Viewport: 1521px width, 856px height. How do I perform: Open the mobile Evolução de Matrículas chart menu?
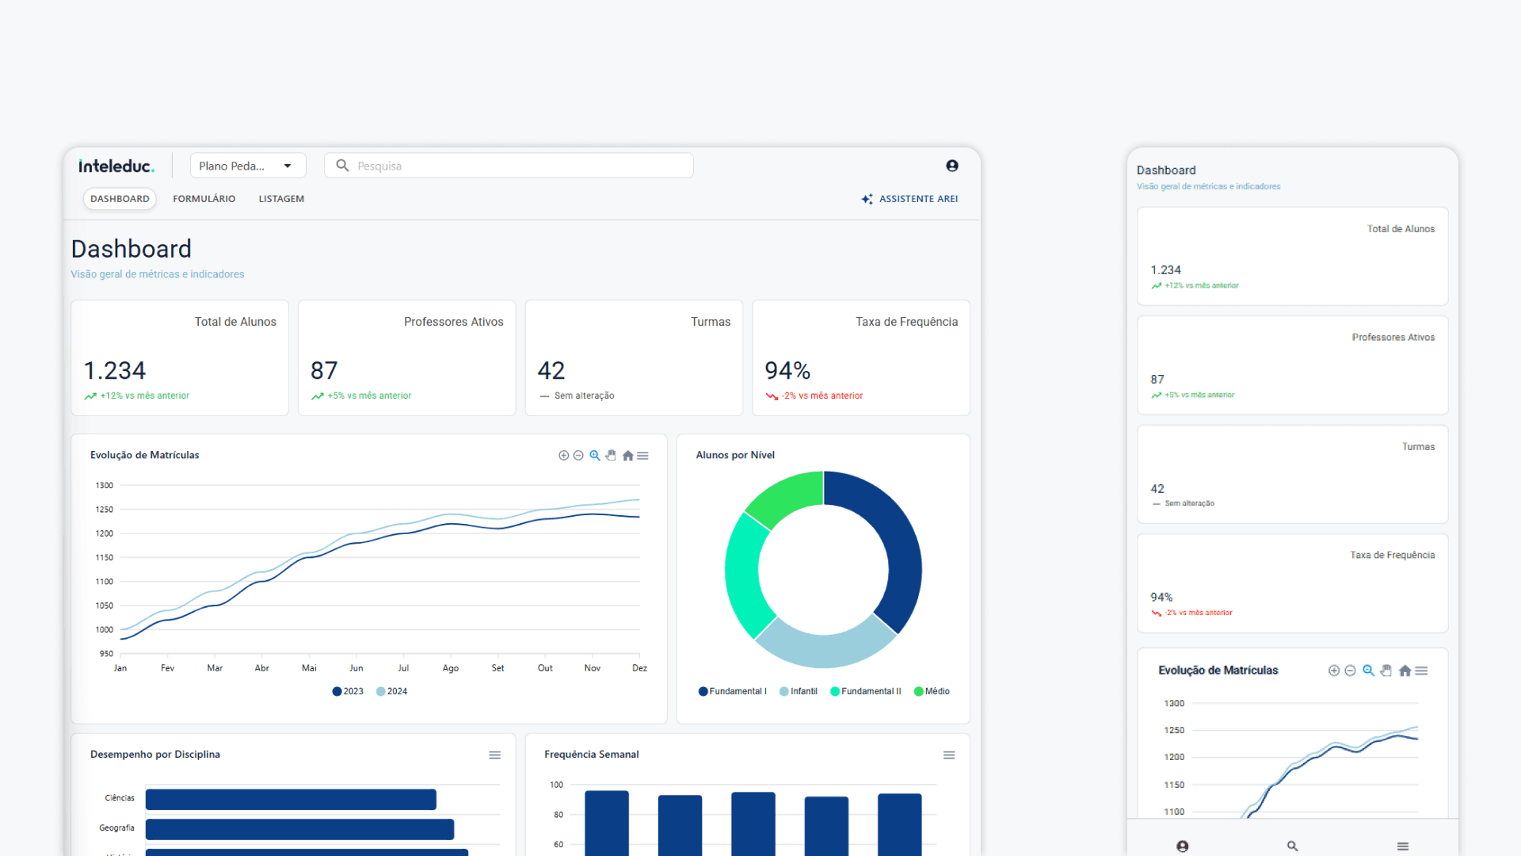1422,671
